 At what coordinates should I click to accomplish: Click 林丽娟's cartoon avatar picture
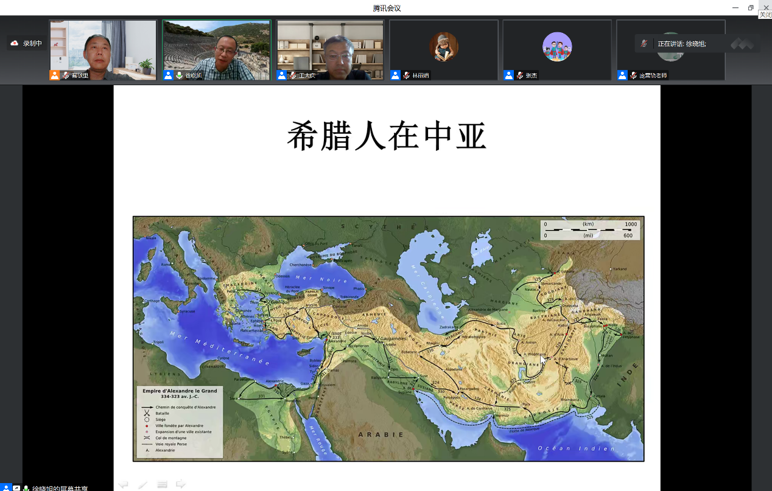click(x=444, y=47)
